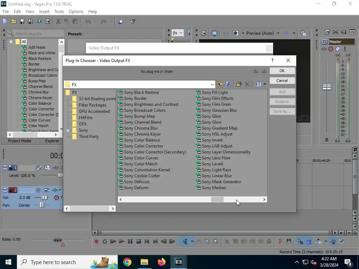Screen dimensions: 359x269
Task: Click the Add button in chooser
Action: (282, 92)
